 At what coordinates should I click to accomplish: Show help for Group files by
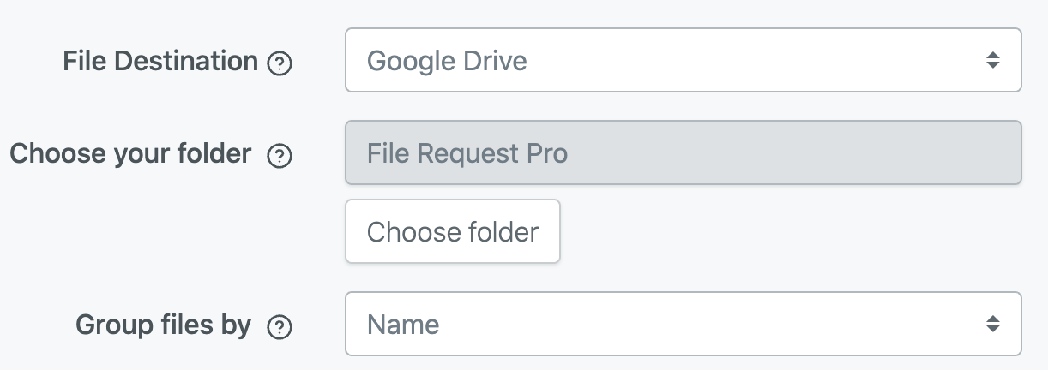[x=280, y=326]
